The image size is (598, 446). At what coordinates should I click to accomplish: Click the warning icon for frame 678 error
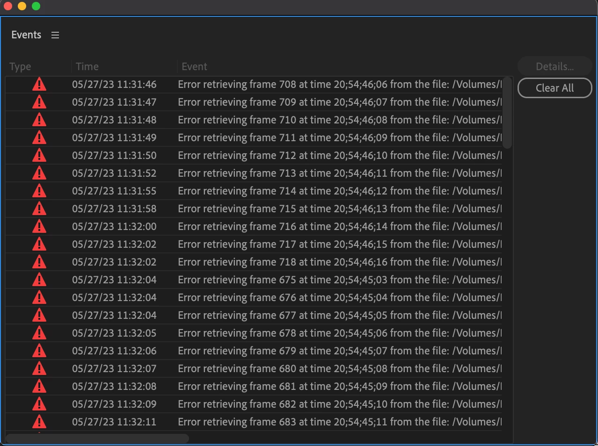click(x=39, y=333)
